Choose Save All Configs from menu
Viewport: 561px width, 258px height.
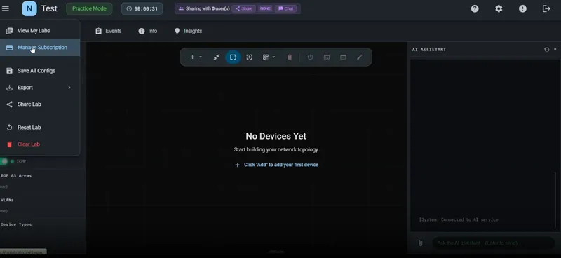pyautogui.click(x=40, y=71)
